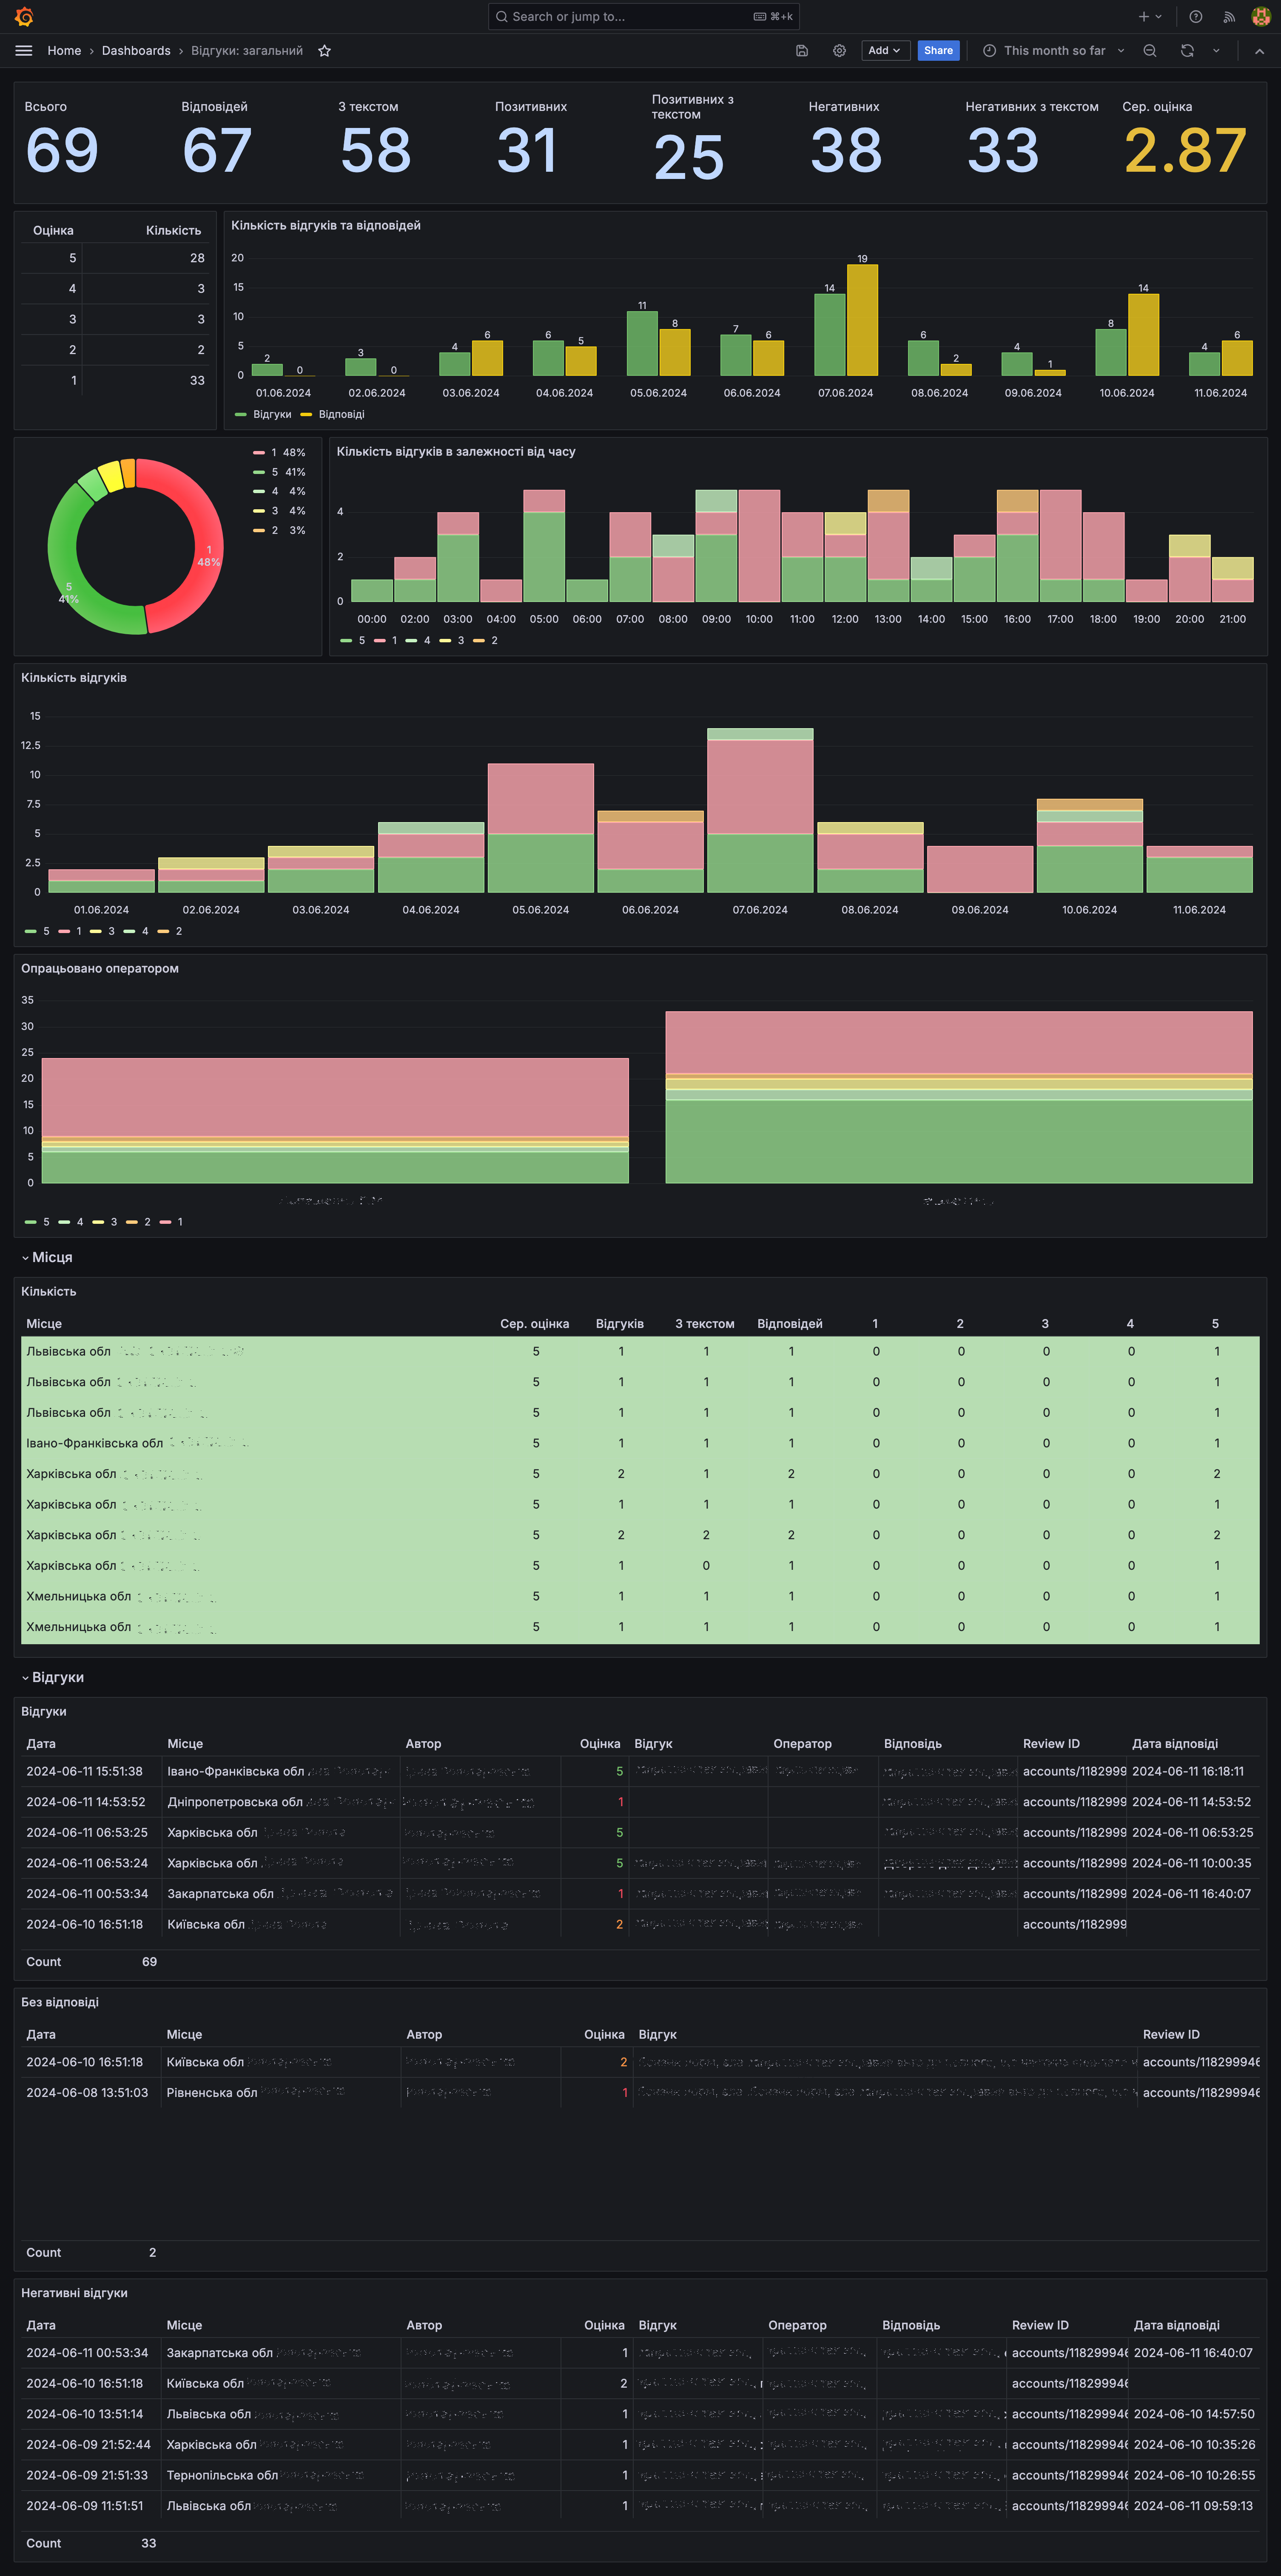
Task: Open the New plus menu
Action: tap(1150, 17)
